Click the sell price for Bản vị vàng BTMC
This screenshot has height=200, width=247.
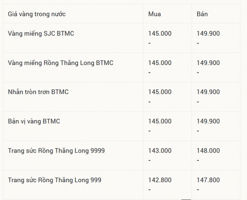[x=208, y=121]
